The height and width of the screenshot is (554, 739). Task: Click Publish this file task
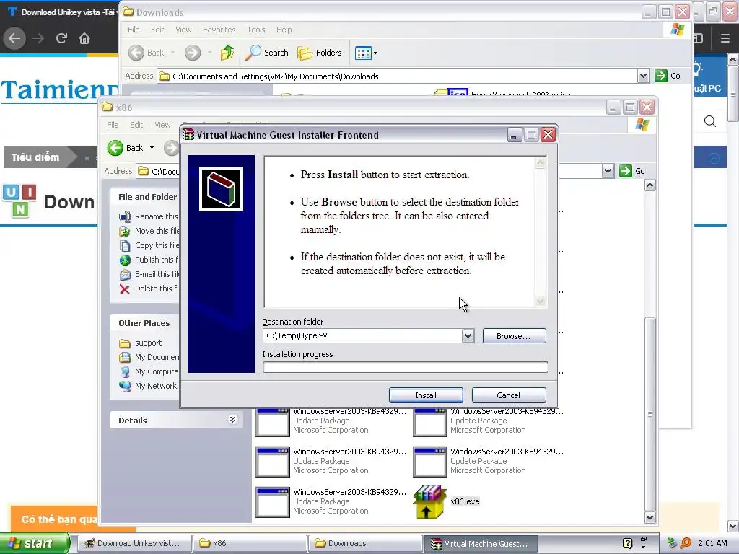tap(149, 260)
